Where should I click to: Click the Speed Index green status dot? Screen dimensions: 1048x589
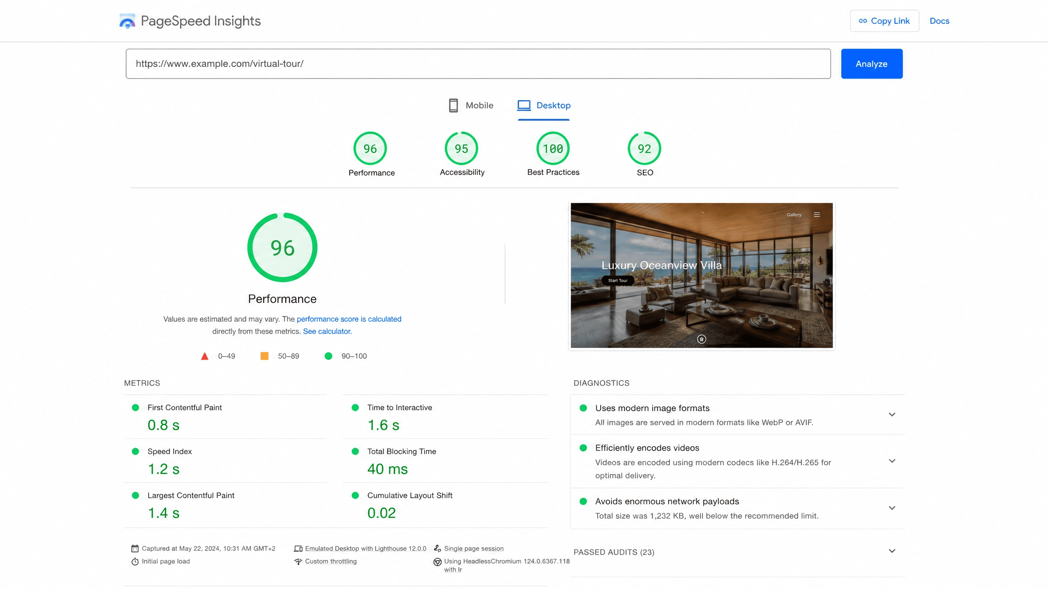click(x=136, y=451)
